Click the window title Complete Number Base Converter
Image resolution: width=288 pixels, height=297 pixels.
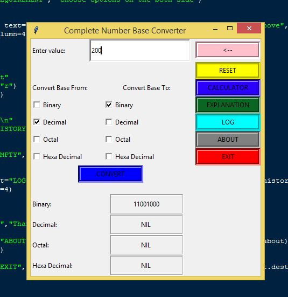[x=125, y=31]
